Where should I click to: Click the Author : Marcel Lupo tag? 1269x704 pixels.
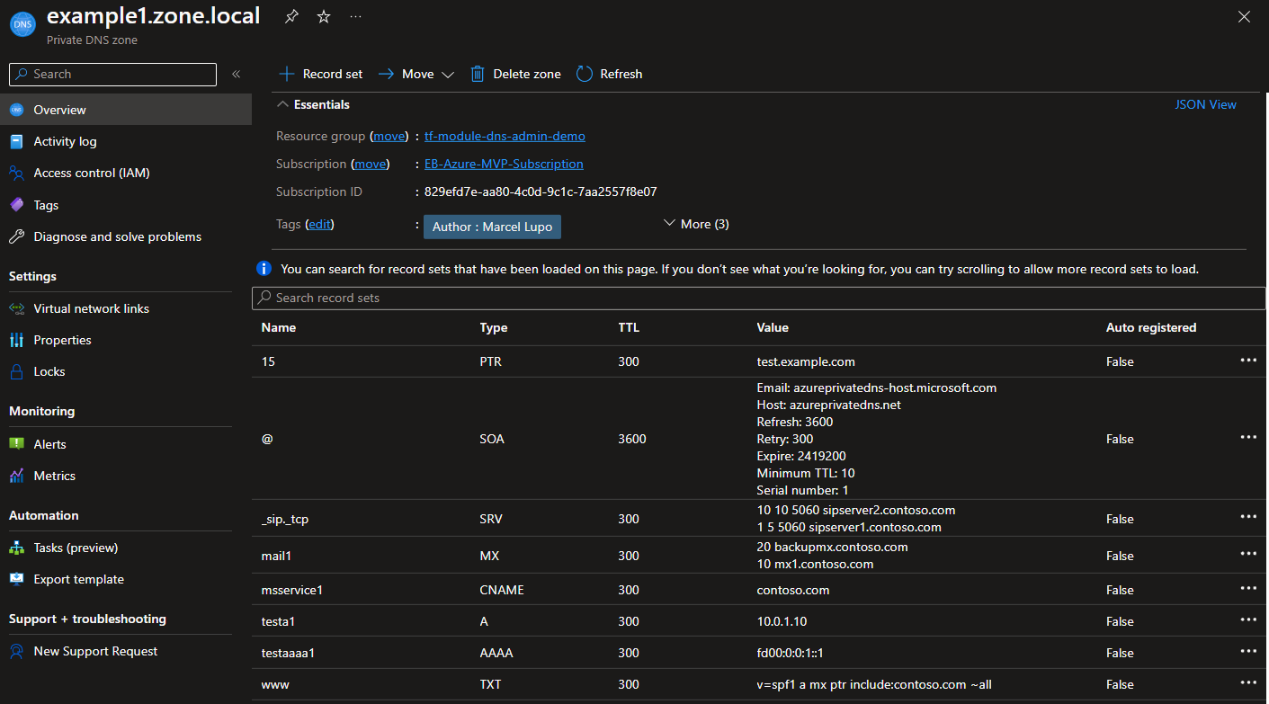click(492, 227)
